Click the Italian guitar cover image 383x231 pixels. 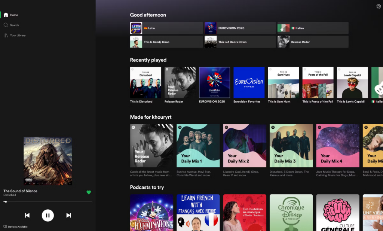284,28
